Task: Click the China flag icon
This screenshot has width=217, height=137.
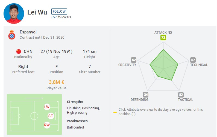Action: click(19, 52)
